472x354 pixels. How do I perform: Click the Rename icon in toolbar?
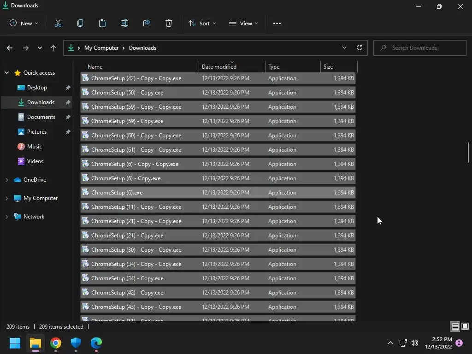point(124,23)
